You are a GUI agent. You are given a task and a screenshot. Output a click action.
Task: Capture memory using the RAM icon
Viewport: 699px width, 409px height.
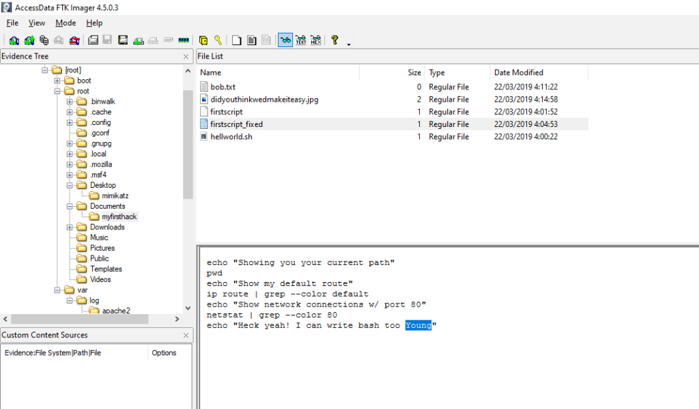(183, 40)
